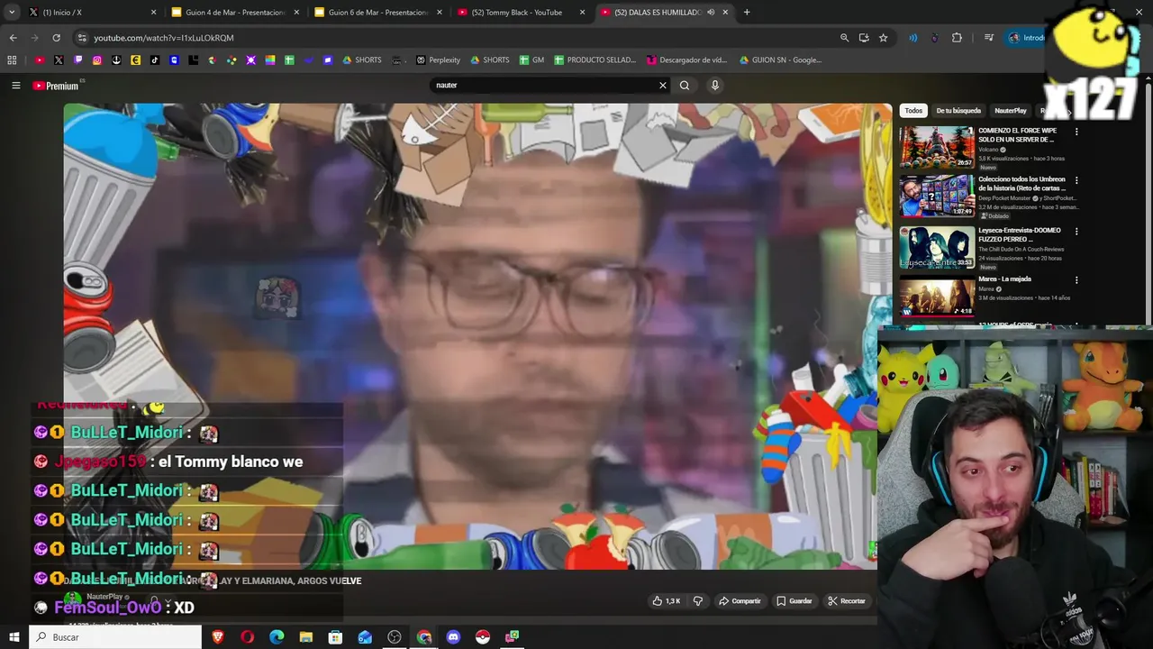Screen dimensions: 1153x649
Task: Open the tab search dropdown arrow
Action: (x=11, y=13)
